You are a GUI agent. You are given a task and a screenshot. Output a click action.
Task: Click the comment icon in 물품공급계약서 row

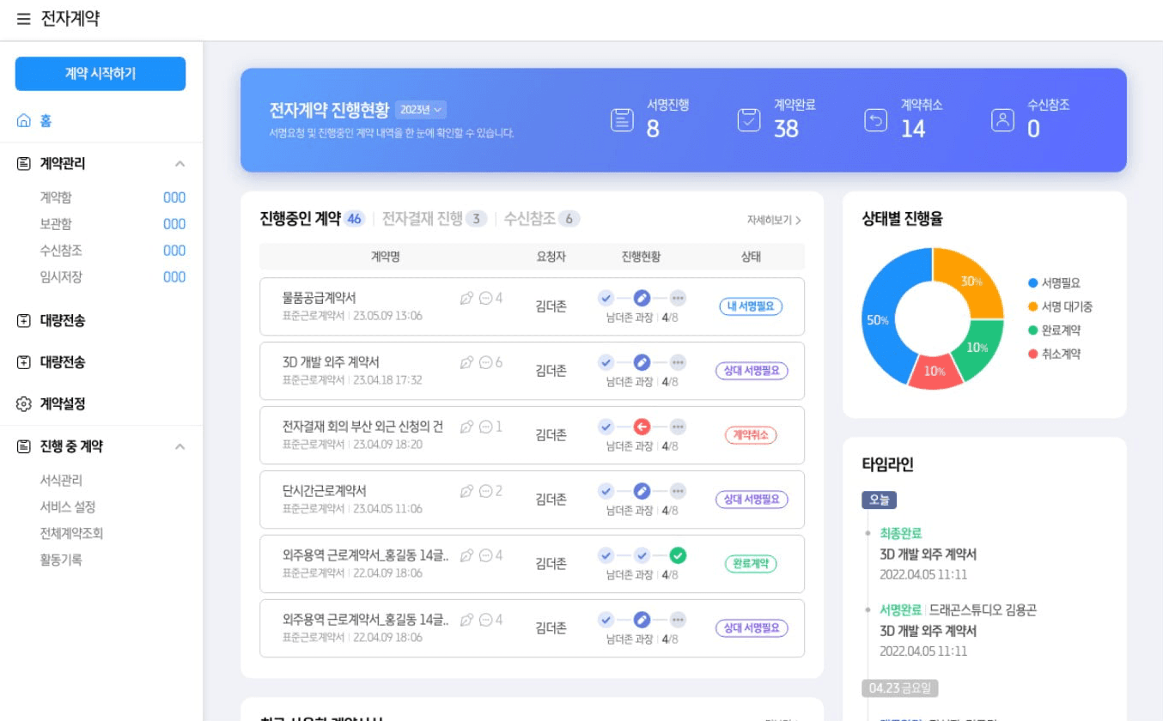click(x=485, y=299)
